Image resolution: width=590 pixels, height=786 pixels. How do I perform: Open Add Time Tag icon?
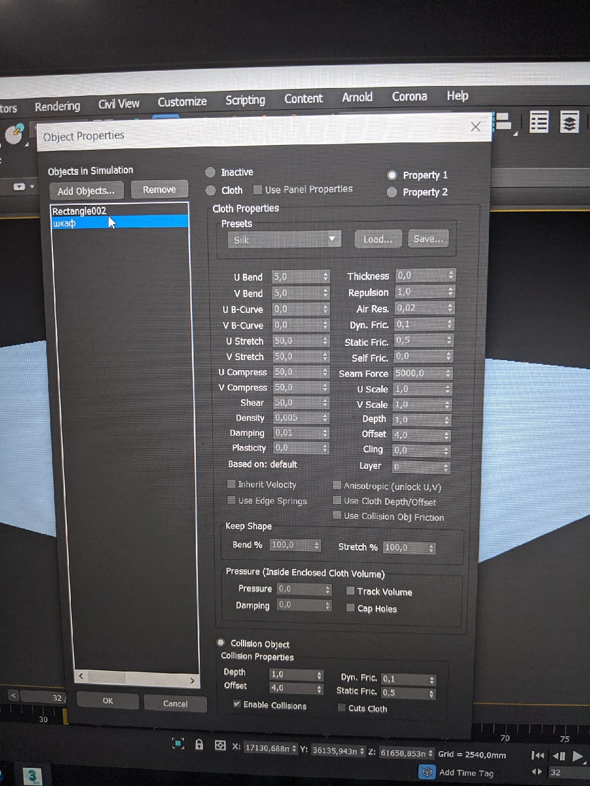coord(426,772)
